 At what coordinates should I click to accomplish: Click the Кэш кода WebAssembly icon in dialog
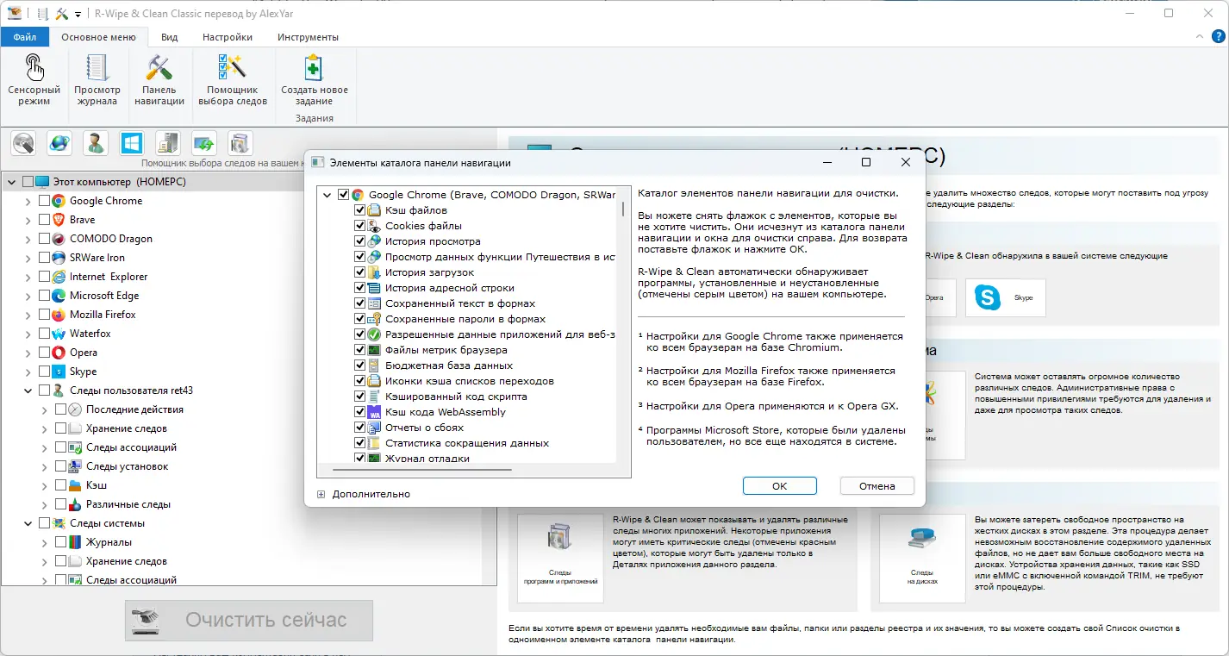(x=374, y=412)
